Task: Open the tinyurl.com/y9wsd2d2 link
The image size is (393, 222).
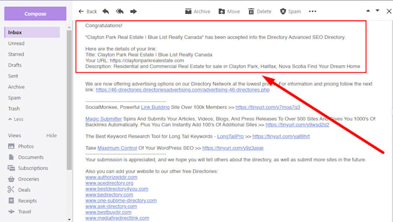Action: pyautogui.click(x=297, y=125)
